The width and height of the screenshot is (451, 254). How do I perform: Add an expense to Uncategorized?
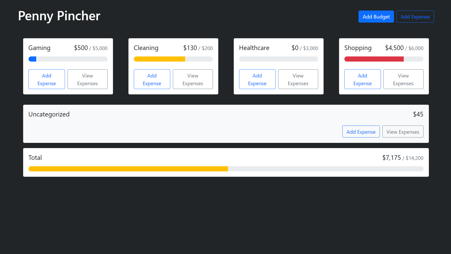(x=361, y=131)
